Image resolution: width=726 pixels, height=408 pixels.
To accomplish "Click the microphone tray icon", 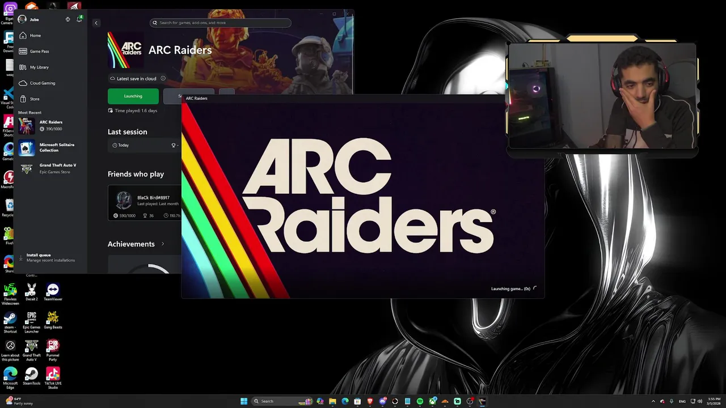I will click(x=672, y=401).
